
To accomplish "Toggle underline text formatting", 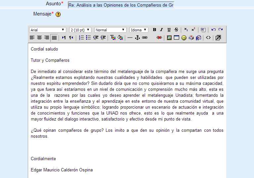I will pos(169,30).
